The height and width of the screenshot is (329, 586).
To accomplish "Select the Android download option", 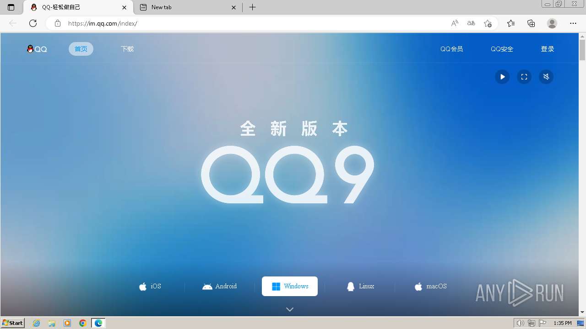I will coord(220,287).
